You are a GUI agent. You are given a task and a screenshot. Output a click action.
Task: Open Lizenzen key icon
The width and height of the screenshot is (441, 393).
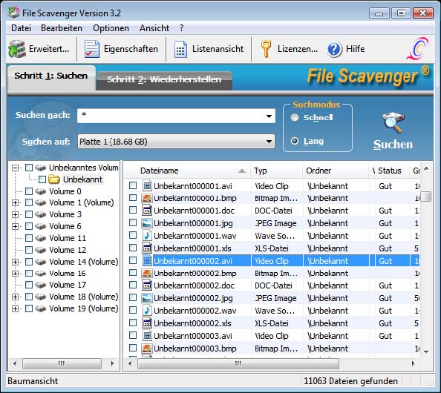point(266,49)
